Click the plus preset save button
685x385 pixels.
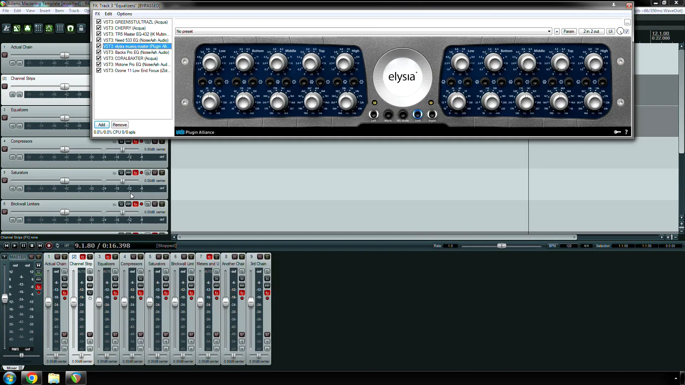click(x=557, y=31)
